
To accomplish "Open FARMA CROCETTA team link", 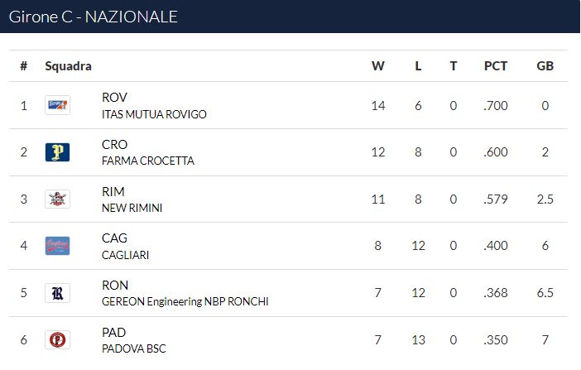I will pyautogui.click(x=148, y=161).
